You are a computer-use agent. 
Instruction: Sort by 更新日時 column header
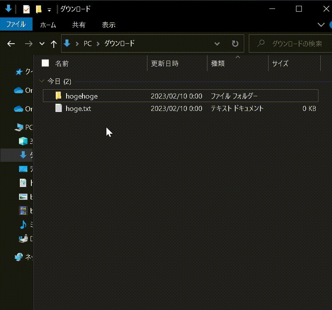[x=165, y=64]
